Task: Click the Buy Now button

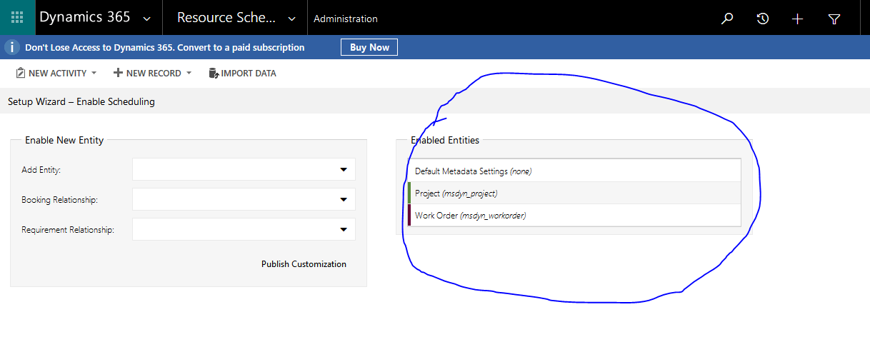Action: pyautogui.click(x=369, y=47)
